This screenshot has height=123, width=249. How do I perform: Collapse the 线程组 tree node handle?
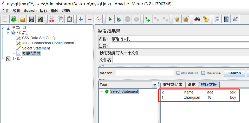click(8, 33)
